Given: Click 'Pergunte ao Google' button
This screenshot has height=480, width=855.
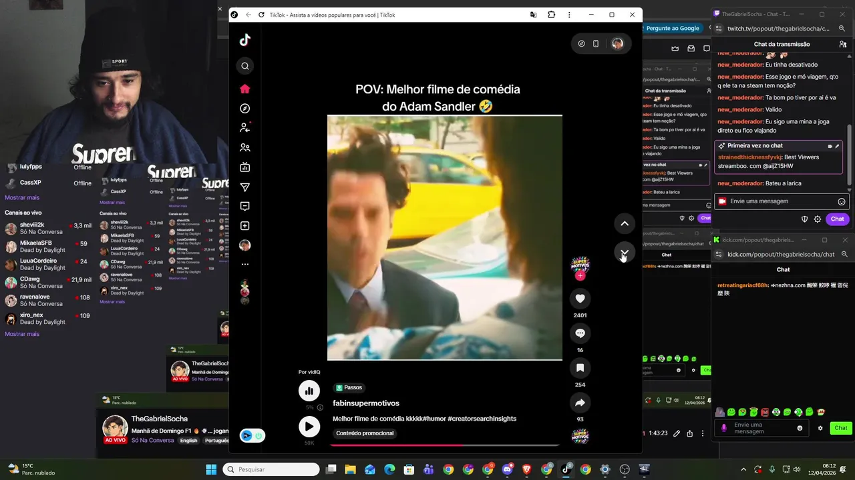Looking at the screenshot, I should click(672, 28).
